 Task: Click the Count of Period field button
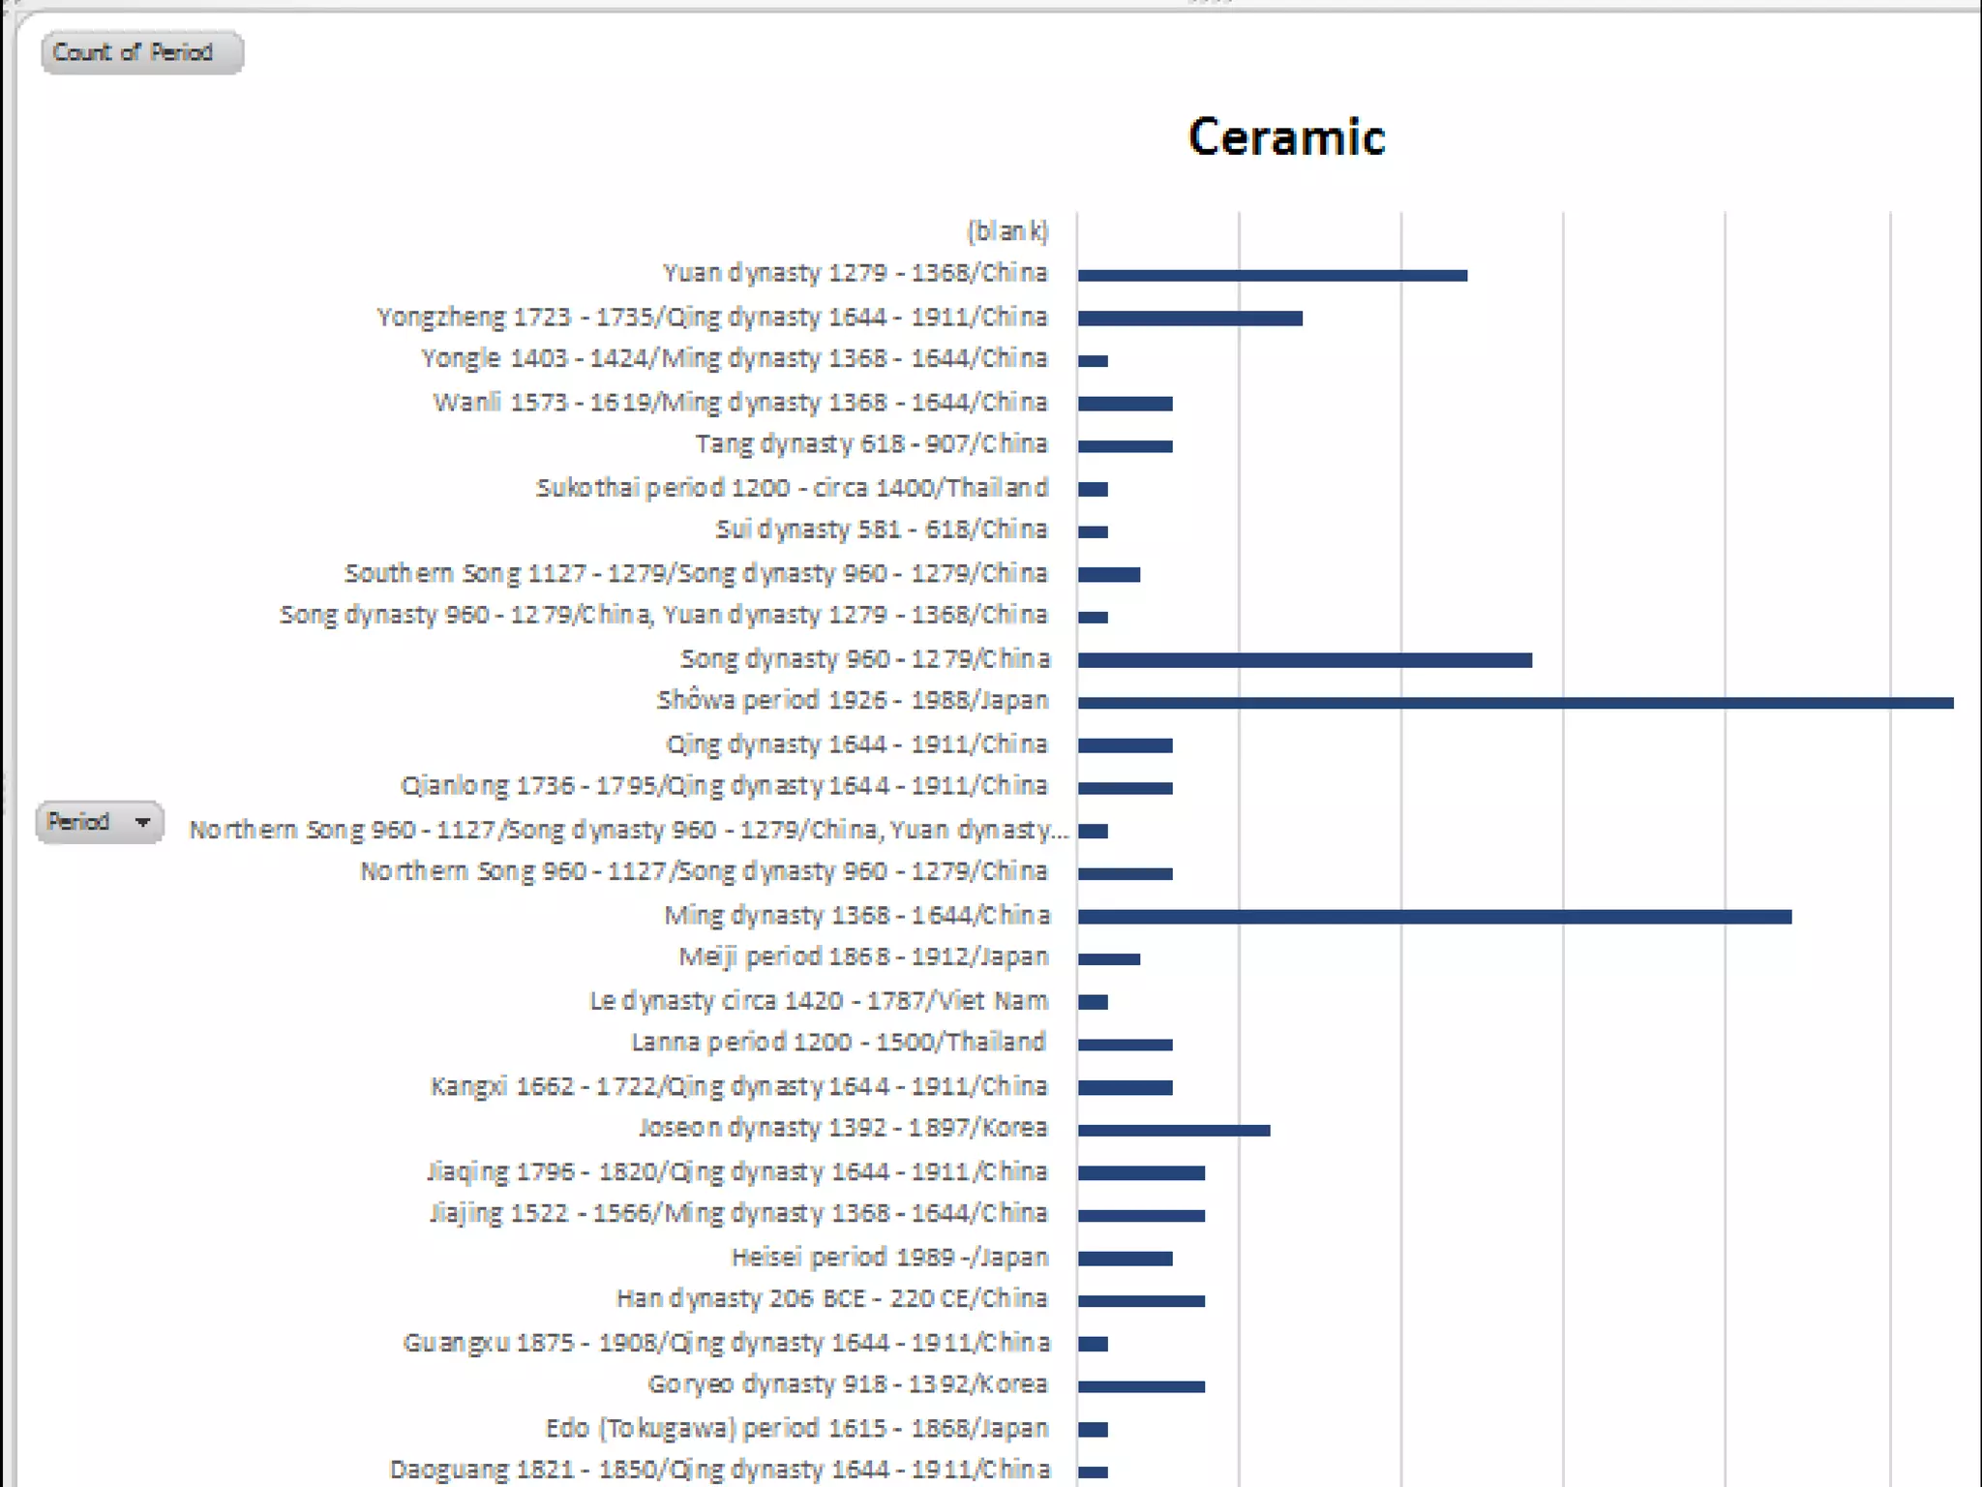click(141, 52)
